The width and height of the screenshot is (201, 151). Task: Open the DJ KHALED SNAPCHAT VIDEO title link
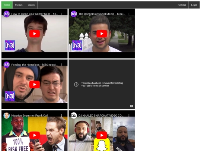point(101,116)
